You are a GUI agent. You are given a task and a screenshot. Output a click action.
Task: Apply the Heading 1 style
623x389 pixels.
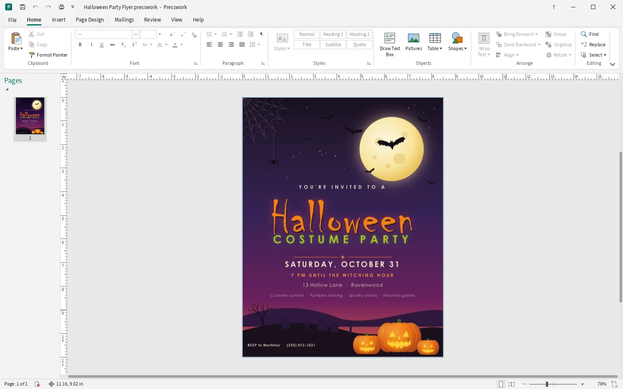pos(333,35)
